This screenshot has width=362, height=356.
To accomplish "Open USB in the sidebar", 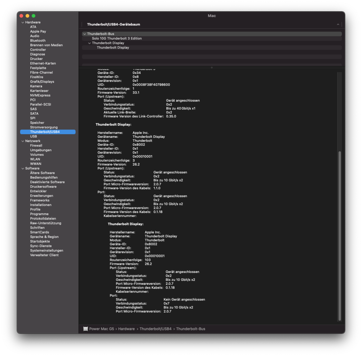I will point(33,136).
